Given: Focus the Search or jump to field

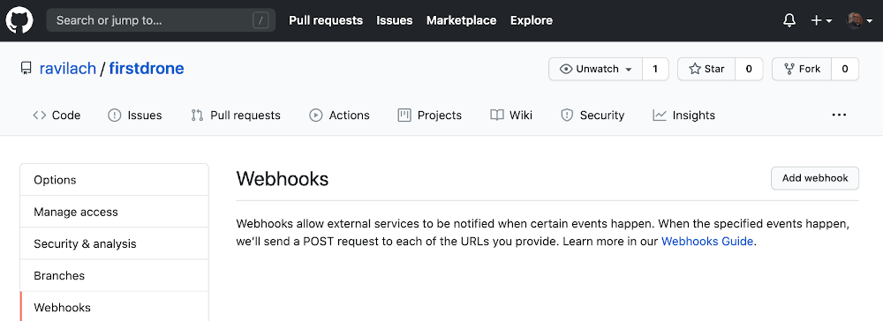Looking at the screenshot, I should (x=161, y=20).
